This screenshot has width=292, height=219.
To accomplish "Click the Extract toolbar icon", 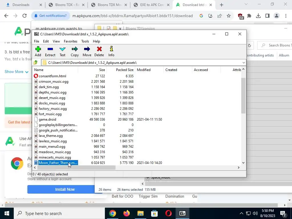I will (x=50, y=49).
